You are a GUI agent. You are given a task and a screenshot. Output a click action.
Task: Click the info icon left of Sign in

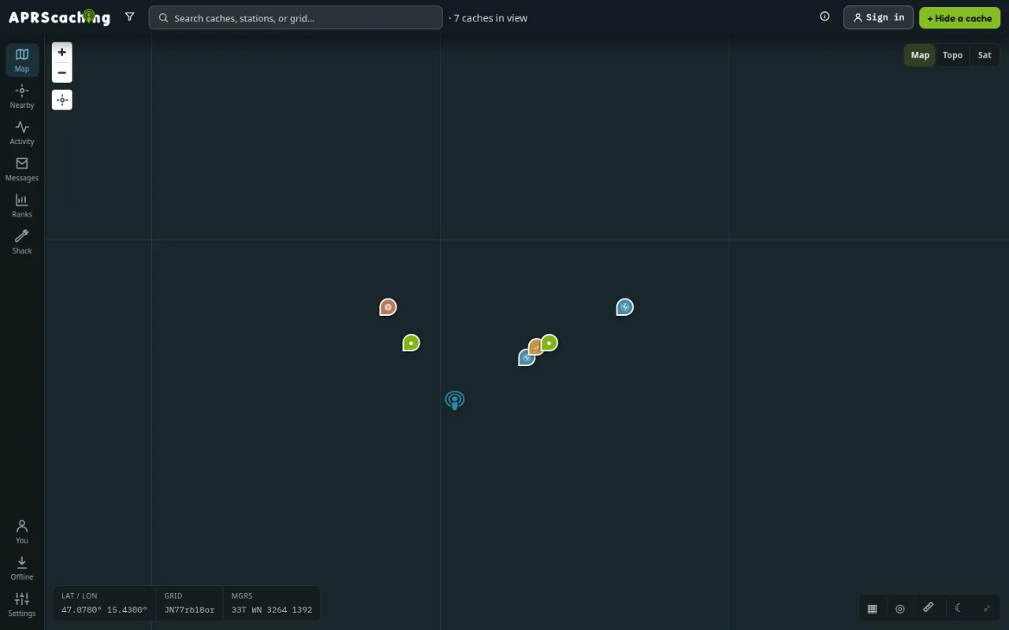825,17
